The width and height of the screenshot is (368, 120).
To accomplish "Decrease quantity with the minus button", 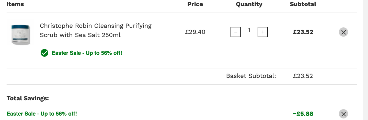I will point(236,32).
